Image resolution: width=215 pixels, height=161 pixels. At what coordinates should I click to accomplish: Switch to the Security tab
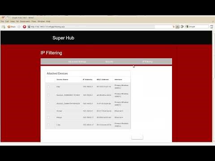(109, 62)
